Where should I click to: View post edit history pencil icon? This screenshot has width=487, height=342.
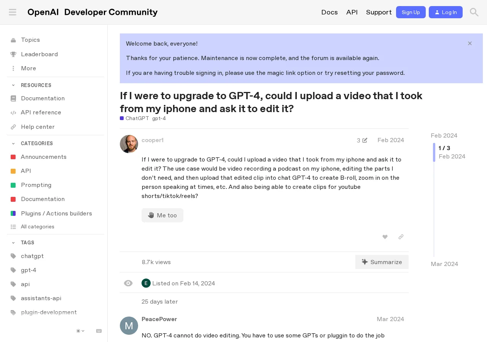[365, 140]
